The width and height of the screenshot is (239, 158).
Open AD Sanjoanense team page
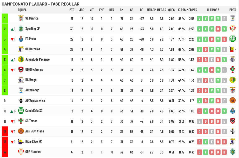35,100
